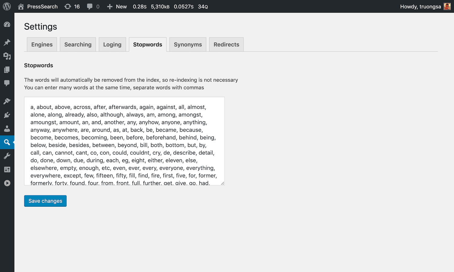Open Comments icon in sidebar

pos(7,83)
